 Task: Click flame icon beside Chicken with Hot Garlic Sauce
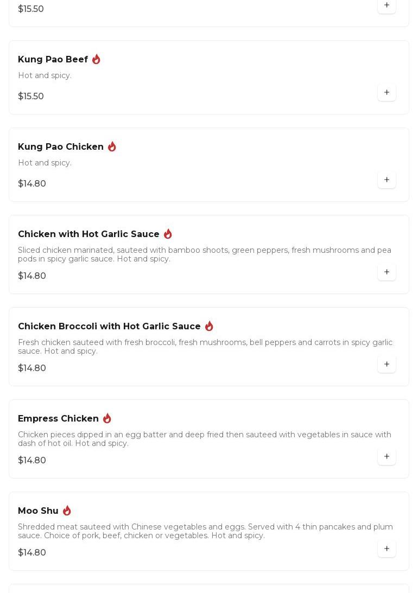click(x=168, y=234)
